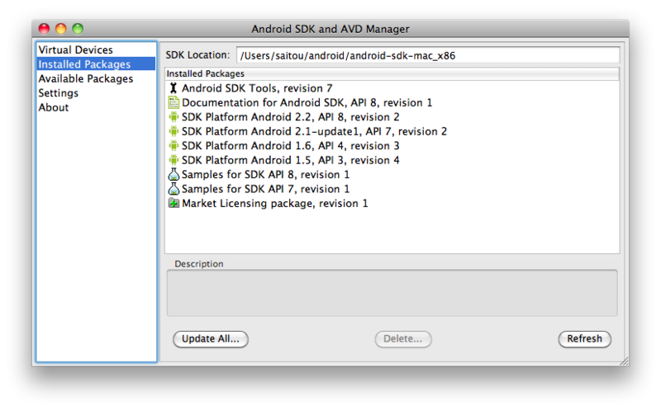This screenshot has width=661, height=410.
Task: Minimize the window with the yellow button
Action: click(x=60, y=29)
